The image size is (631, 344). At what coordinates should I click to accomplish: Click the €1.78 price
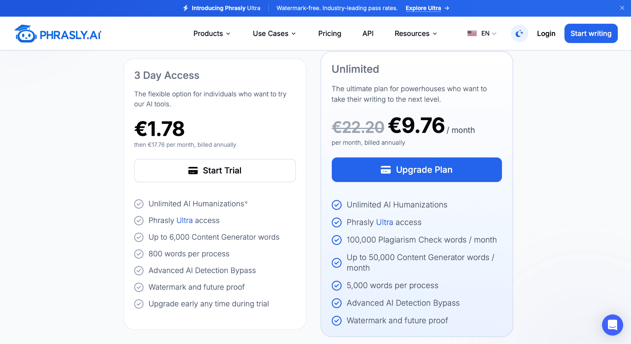pos(159,129)
